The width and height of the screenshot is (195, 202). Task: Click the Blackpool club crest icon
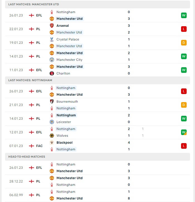[x=52, y=143]
